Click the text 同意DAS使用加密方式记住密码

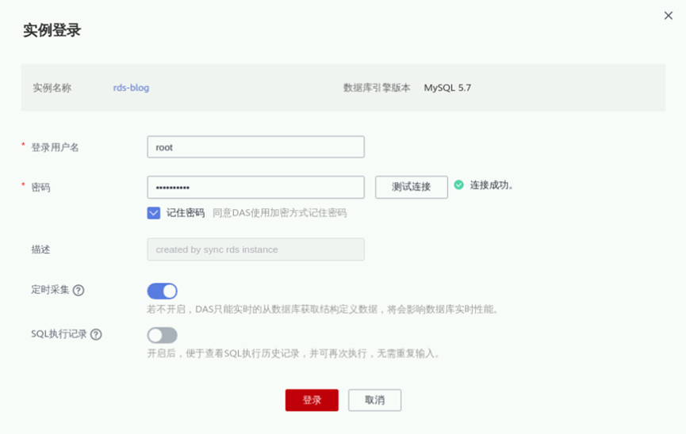280,213
